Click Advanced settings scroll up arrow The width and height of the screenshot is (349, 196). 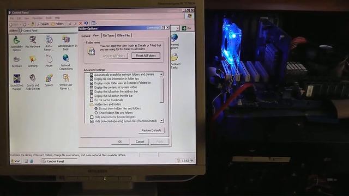161,74
